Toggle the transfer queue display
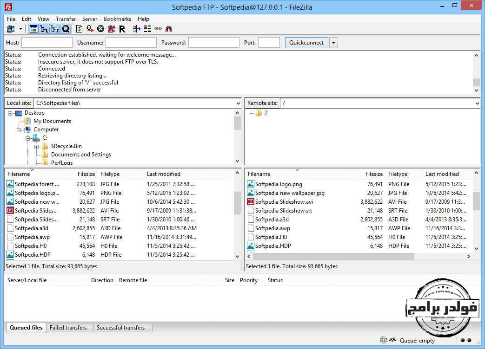The width and height of the screenshot is (485, 349). tap(66, 29)
